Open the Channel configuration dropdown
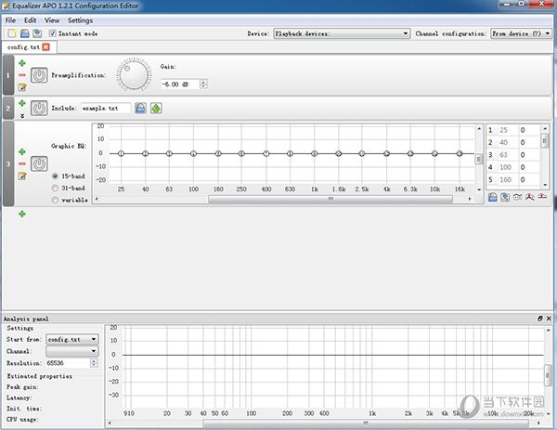The height and width of the screenshot is (430, 557). tap(521, 33)
